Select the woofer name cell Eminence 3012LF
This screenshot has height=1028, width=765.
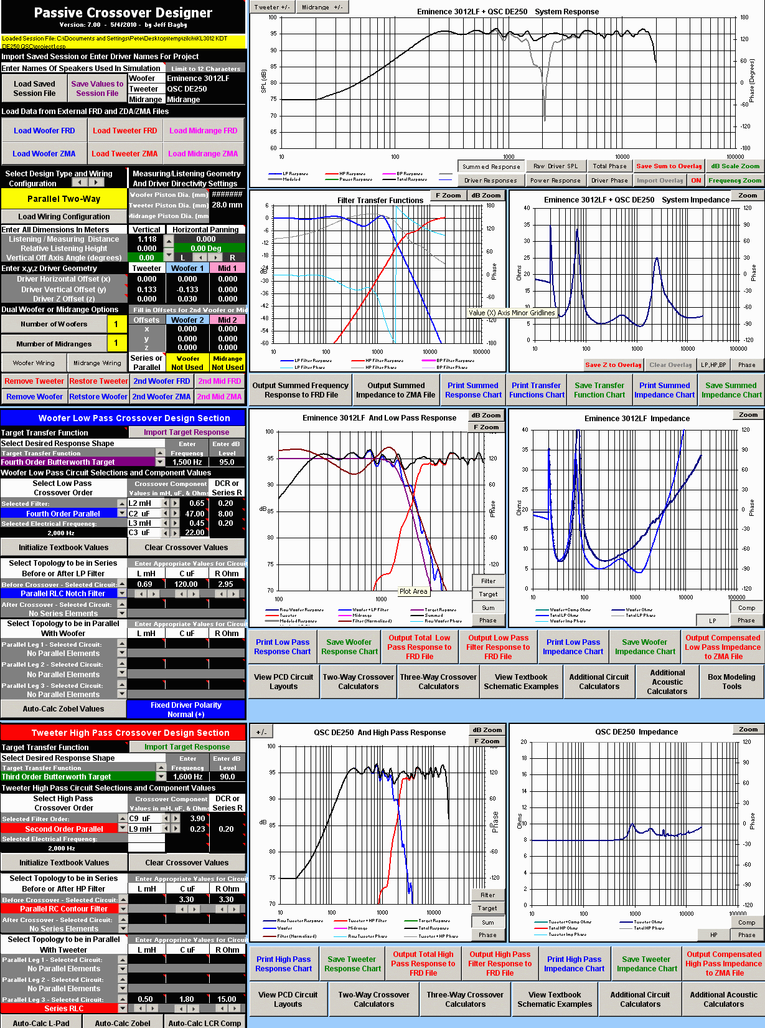[x=205, y=79]
